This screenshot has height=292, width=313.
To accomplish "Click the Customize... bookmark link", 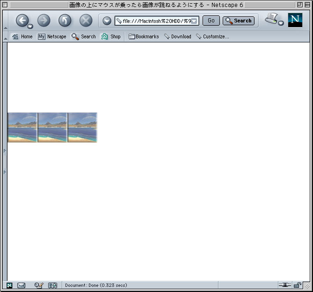I will (x=212, y=36).
